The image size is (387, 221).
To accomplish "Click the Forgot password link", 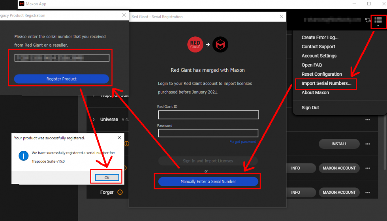I will [242, 142].
